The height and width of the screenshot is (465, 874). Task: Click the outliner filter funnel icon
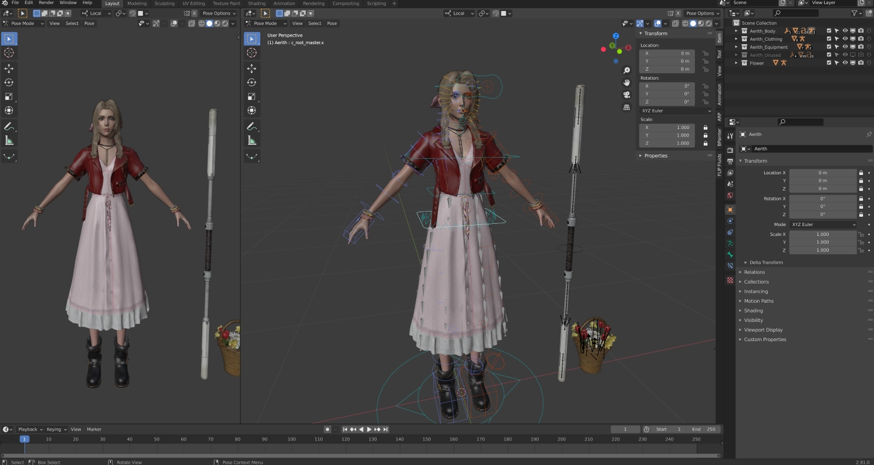coord(854,13)
